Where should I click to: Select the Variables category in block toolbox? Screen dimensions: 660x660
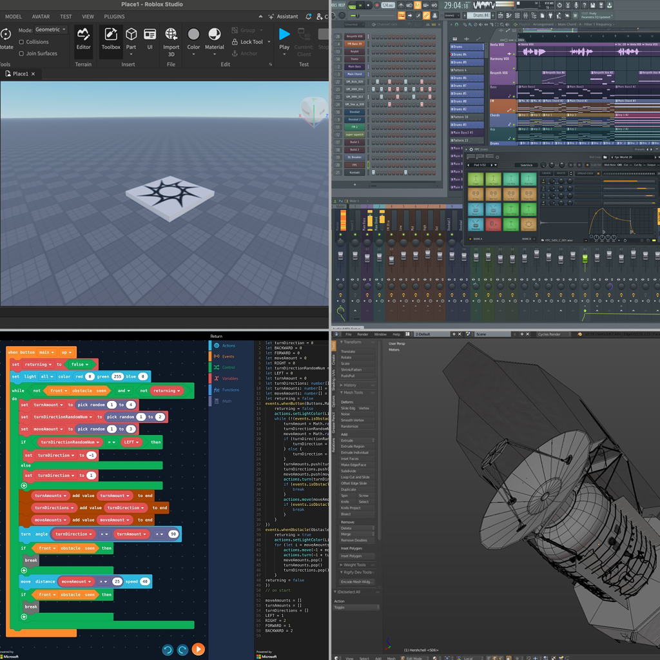click(230, 378)
